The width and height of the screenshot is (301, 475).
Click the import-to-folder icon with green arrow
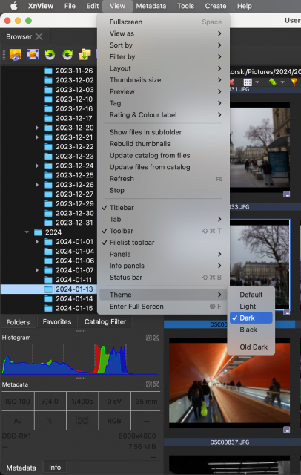point(85,54)
